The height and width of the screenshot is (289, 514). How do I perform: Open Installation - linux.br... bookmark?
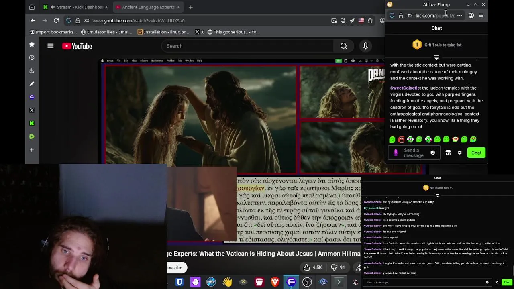tap(163, 32)
